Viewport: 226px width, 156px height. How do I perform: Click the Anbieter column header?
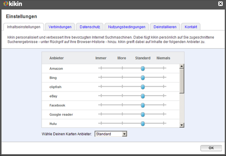pos(56,58)
